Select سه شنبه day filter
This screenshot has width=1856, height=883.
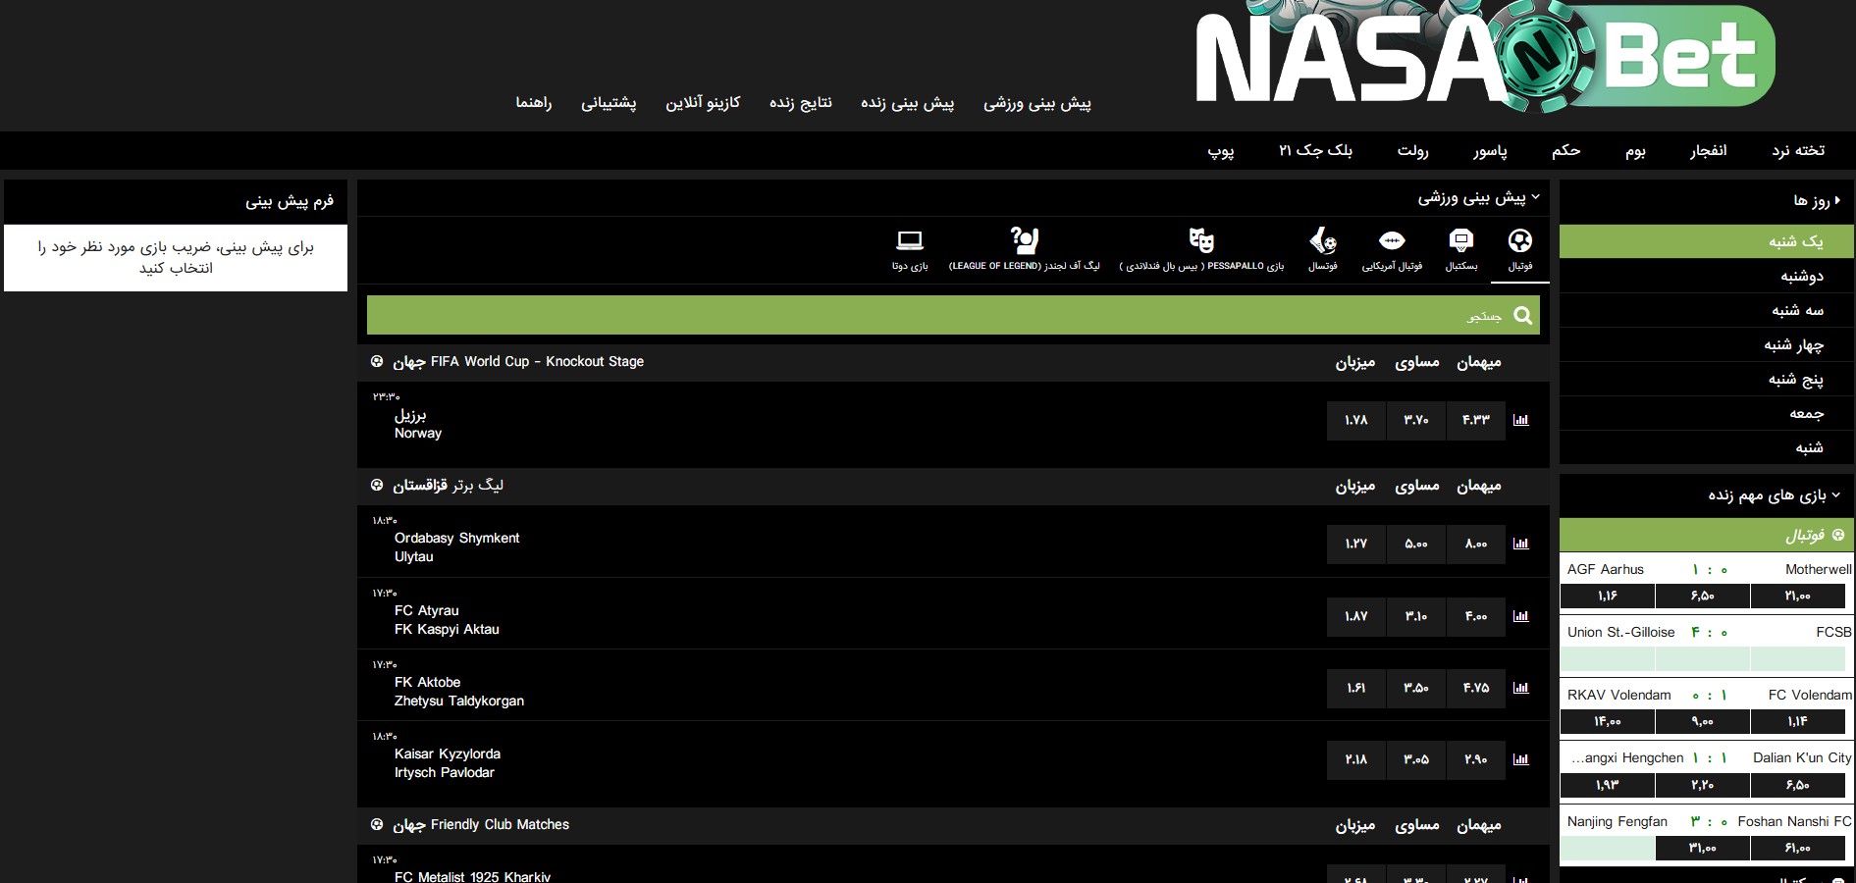(x=1706, y=310)
